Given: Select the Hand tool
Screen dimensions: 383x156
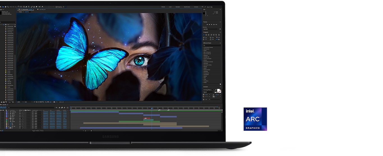Looking at the screenshot, I should [6, 7].
